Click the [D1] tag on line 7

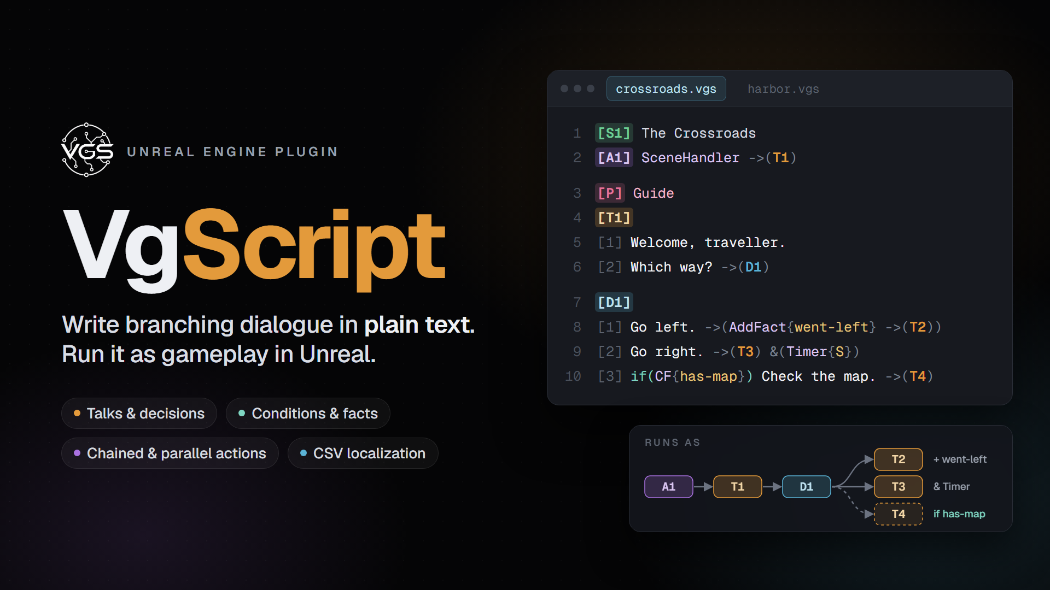point(614,302)
